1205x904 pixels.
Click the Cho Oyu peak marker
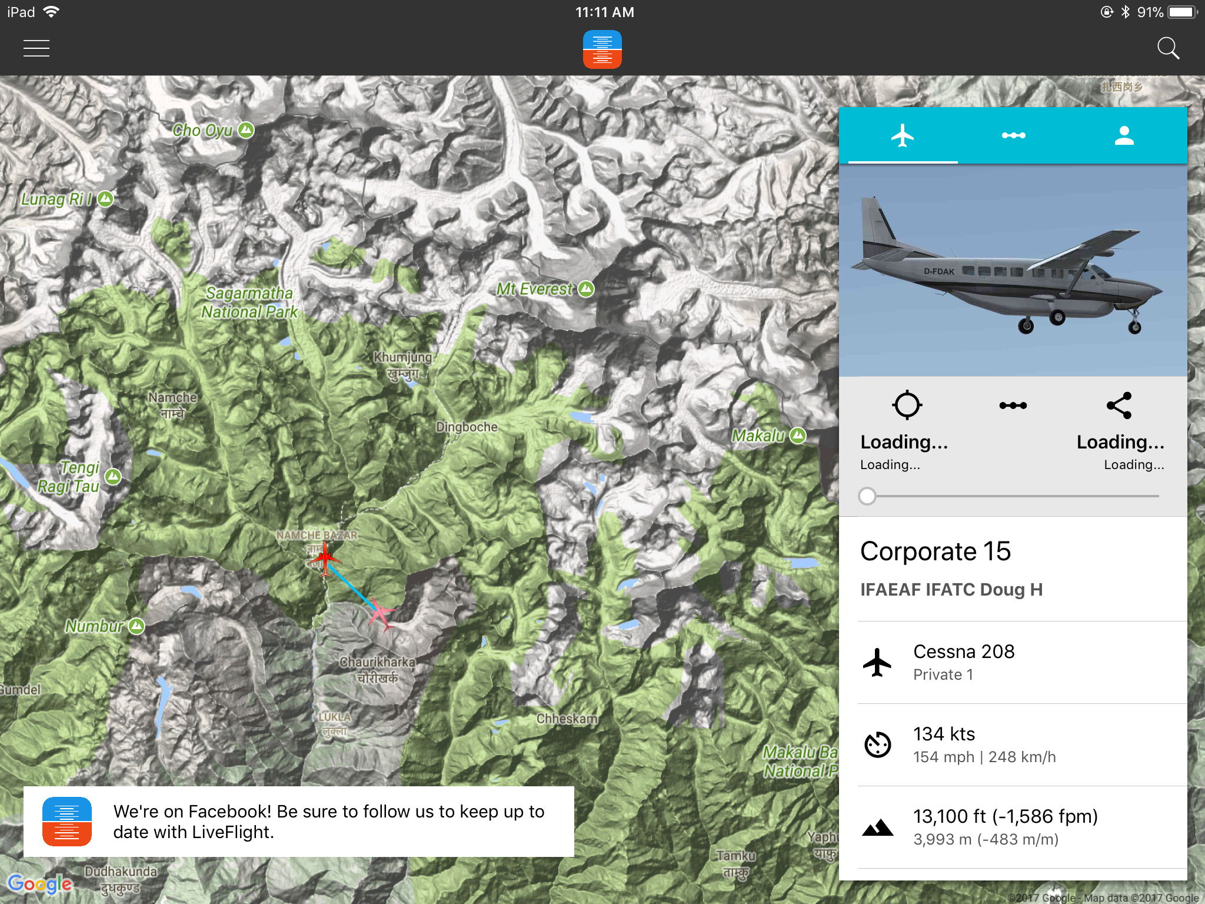tap(246, 130)
